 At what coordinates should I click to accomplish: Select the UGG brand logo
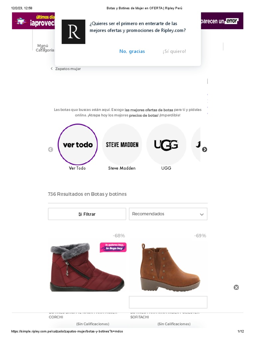(166, 144)
